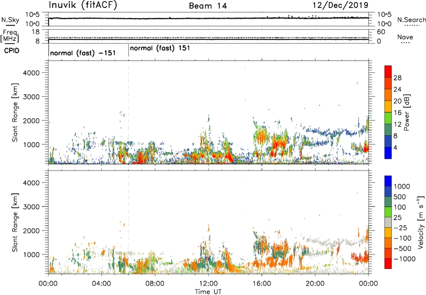The height and width of the screenshot is (295, 426).
Task: Click the gray band of Velocity colorbar
Action: (x=388, y=223)
